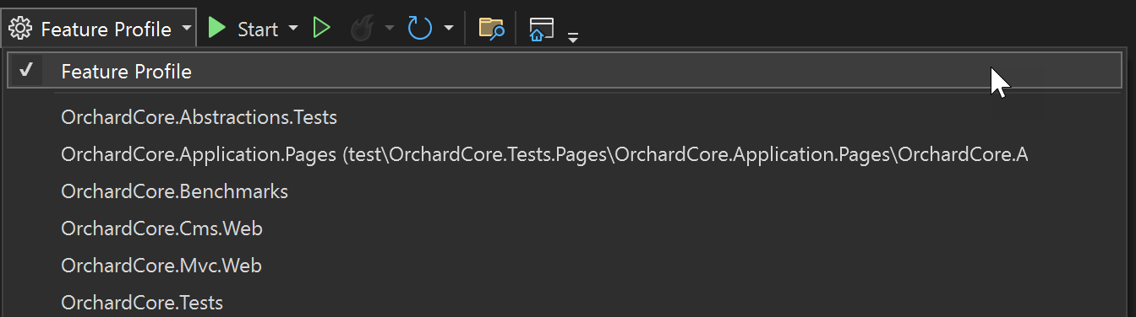Run Start Without Debugging outline play icon

pos(321,29)
